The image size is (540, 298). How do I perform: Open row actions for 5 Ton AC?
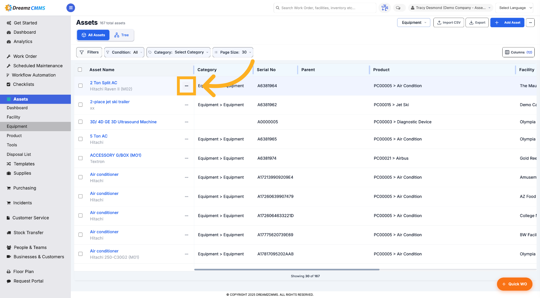click(186, 139)
